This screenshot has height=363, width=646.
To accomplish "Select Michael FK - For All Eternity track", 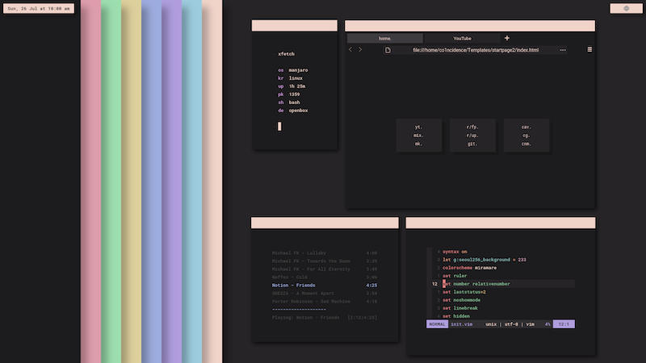I will 325,269.
